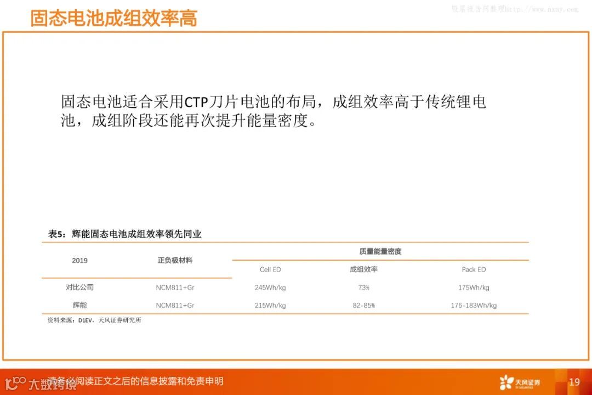This screenshot has height=395, width=592.
Task: Click the 82-85% efficiency value
Action: 363,306
